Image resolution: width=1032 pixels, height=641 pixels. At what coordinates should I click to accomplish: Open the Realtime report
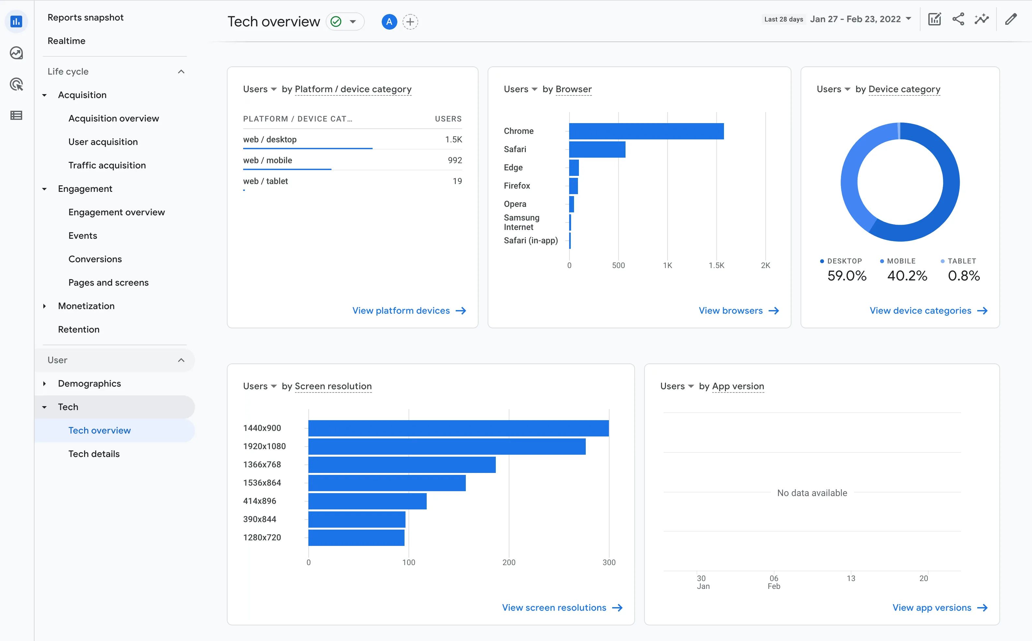pyautogui.click(x=66, y=41)
